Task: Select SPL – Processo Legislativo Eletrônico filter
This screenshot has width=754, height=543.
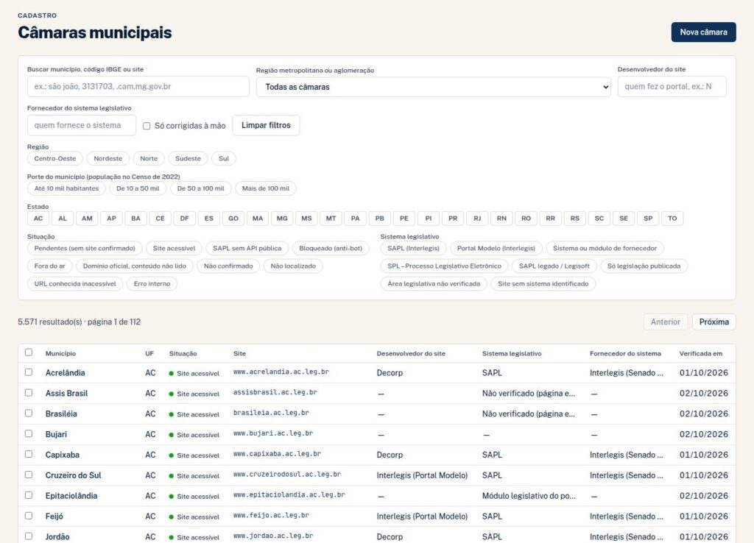Action: 444,266
